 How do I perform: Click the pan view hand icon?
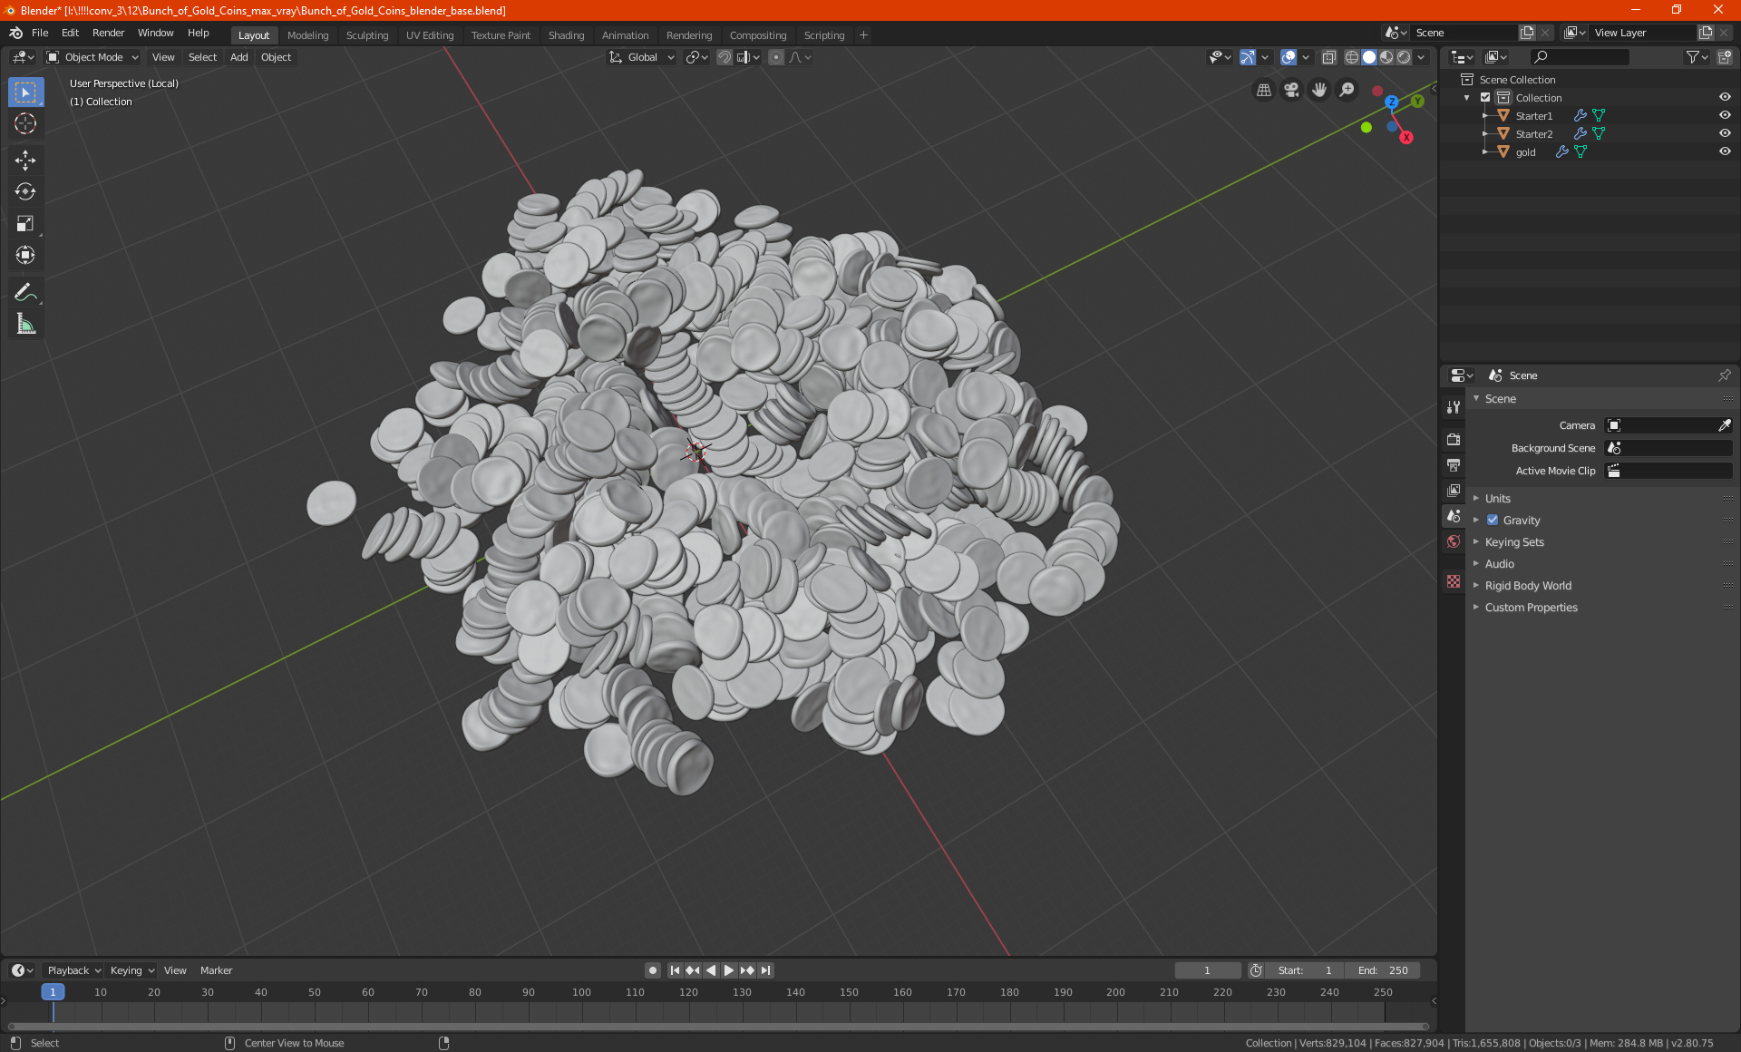pos(1319,90)
